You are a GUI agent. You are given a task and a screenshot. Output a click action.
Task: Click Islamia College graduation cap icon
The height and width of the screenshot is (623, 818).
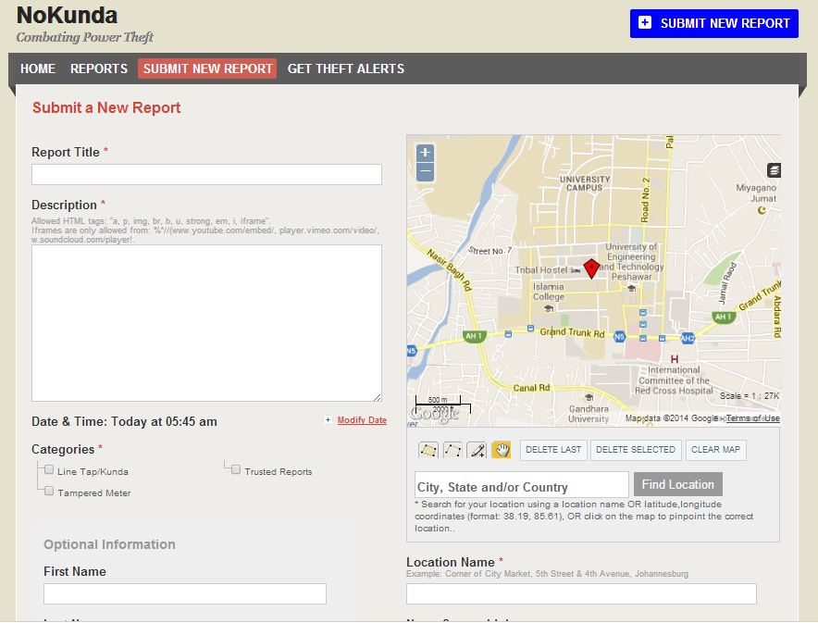(x=549, y=308)
